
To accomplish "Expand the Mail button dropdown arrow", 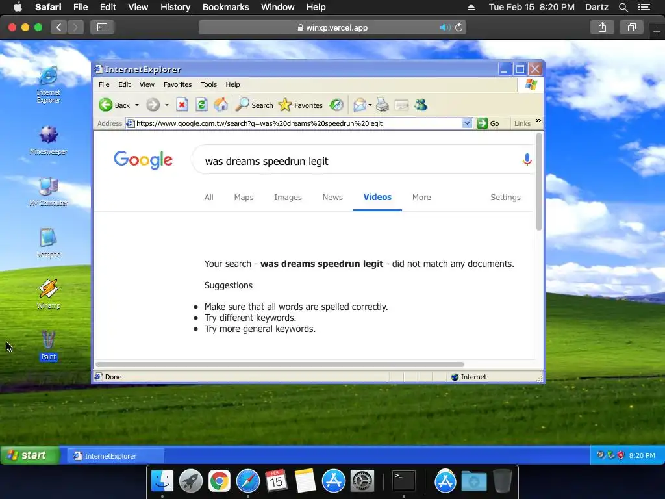I will click(370, 105).
